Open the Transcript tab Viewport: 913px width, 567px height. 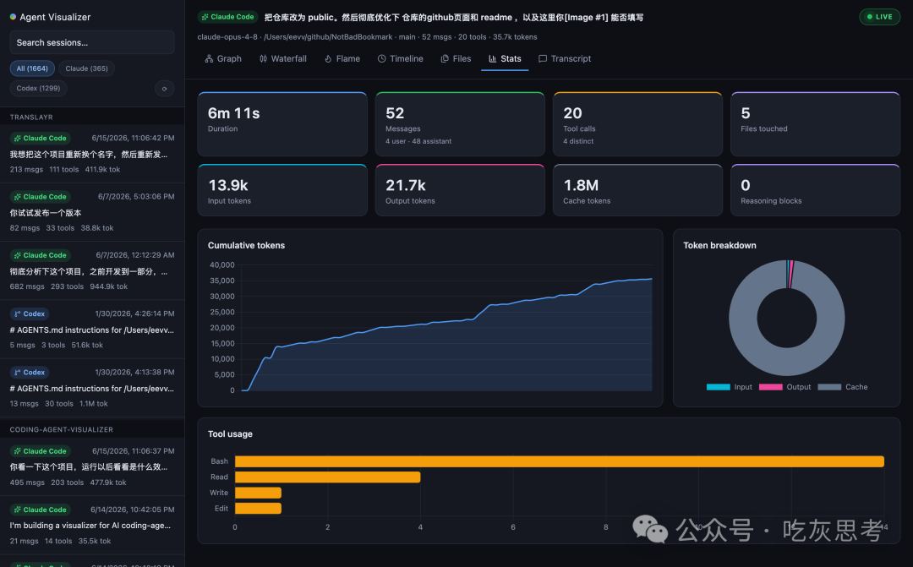(x=565, y=59)
